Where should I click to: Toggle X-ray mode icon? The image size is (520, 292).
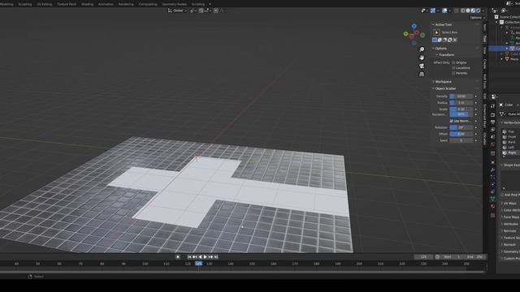[x=457, y=11]
